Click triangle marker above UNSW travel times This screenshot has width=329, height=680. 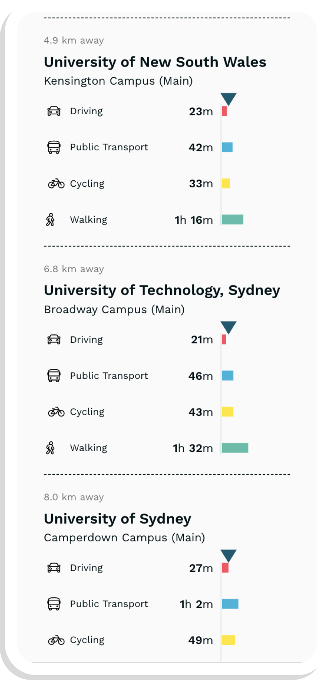(229, 99)
